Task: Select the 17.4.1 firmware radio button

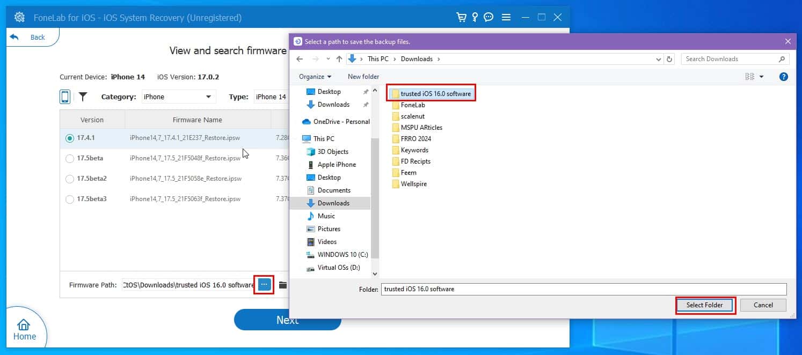Action: (x=70, y=138)
